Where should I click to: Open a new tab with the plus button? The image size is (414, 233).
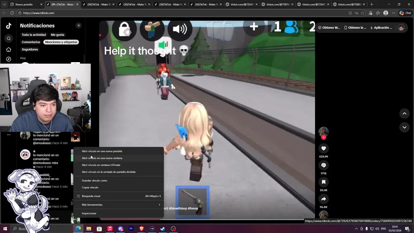click(x=372, y=5)
